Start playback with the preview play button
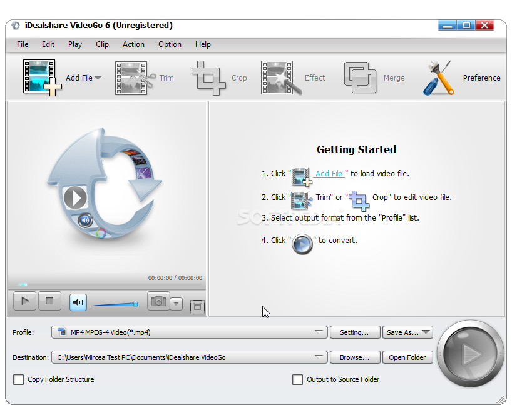The width and height of the screenshot is (512, 410). 25,301
